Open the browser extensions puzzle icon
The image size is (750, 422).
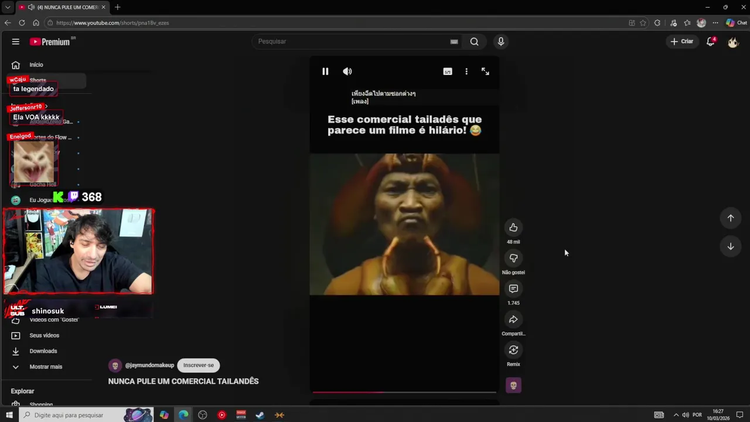click(x=657, y=23)
